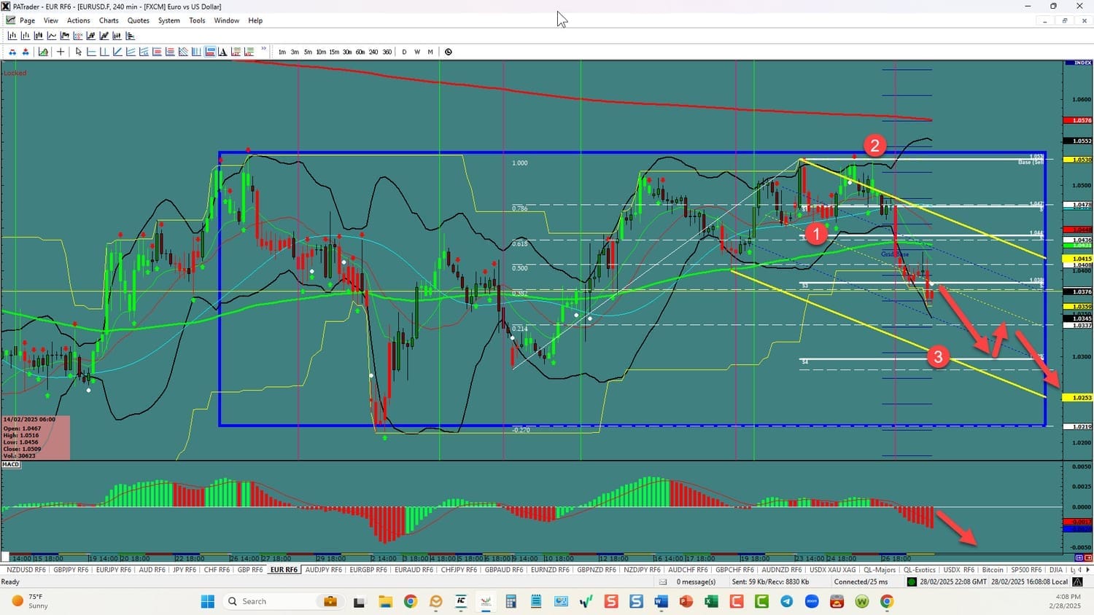
Task: Click the INDEX label above price axis
Action: pos(1082,63)
